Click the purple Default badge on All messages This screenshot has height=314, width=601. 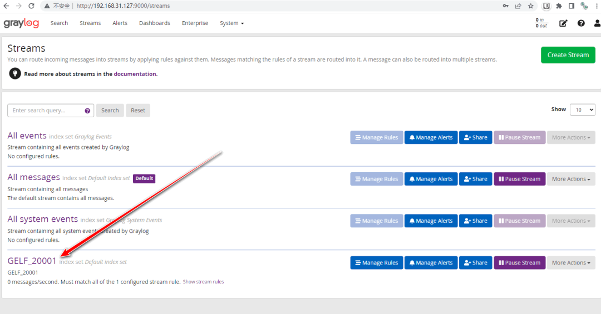[x=144, y=178]
